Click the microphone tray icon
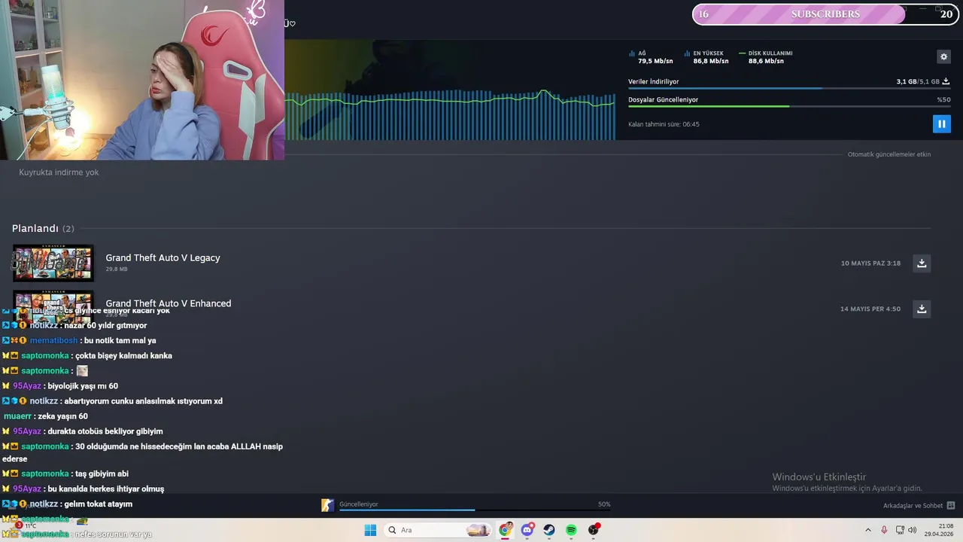963x542 pixels. 884,530
